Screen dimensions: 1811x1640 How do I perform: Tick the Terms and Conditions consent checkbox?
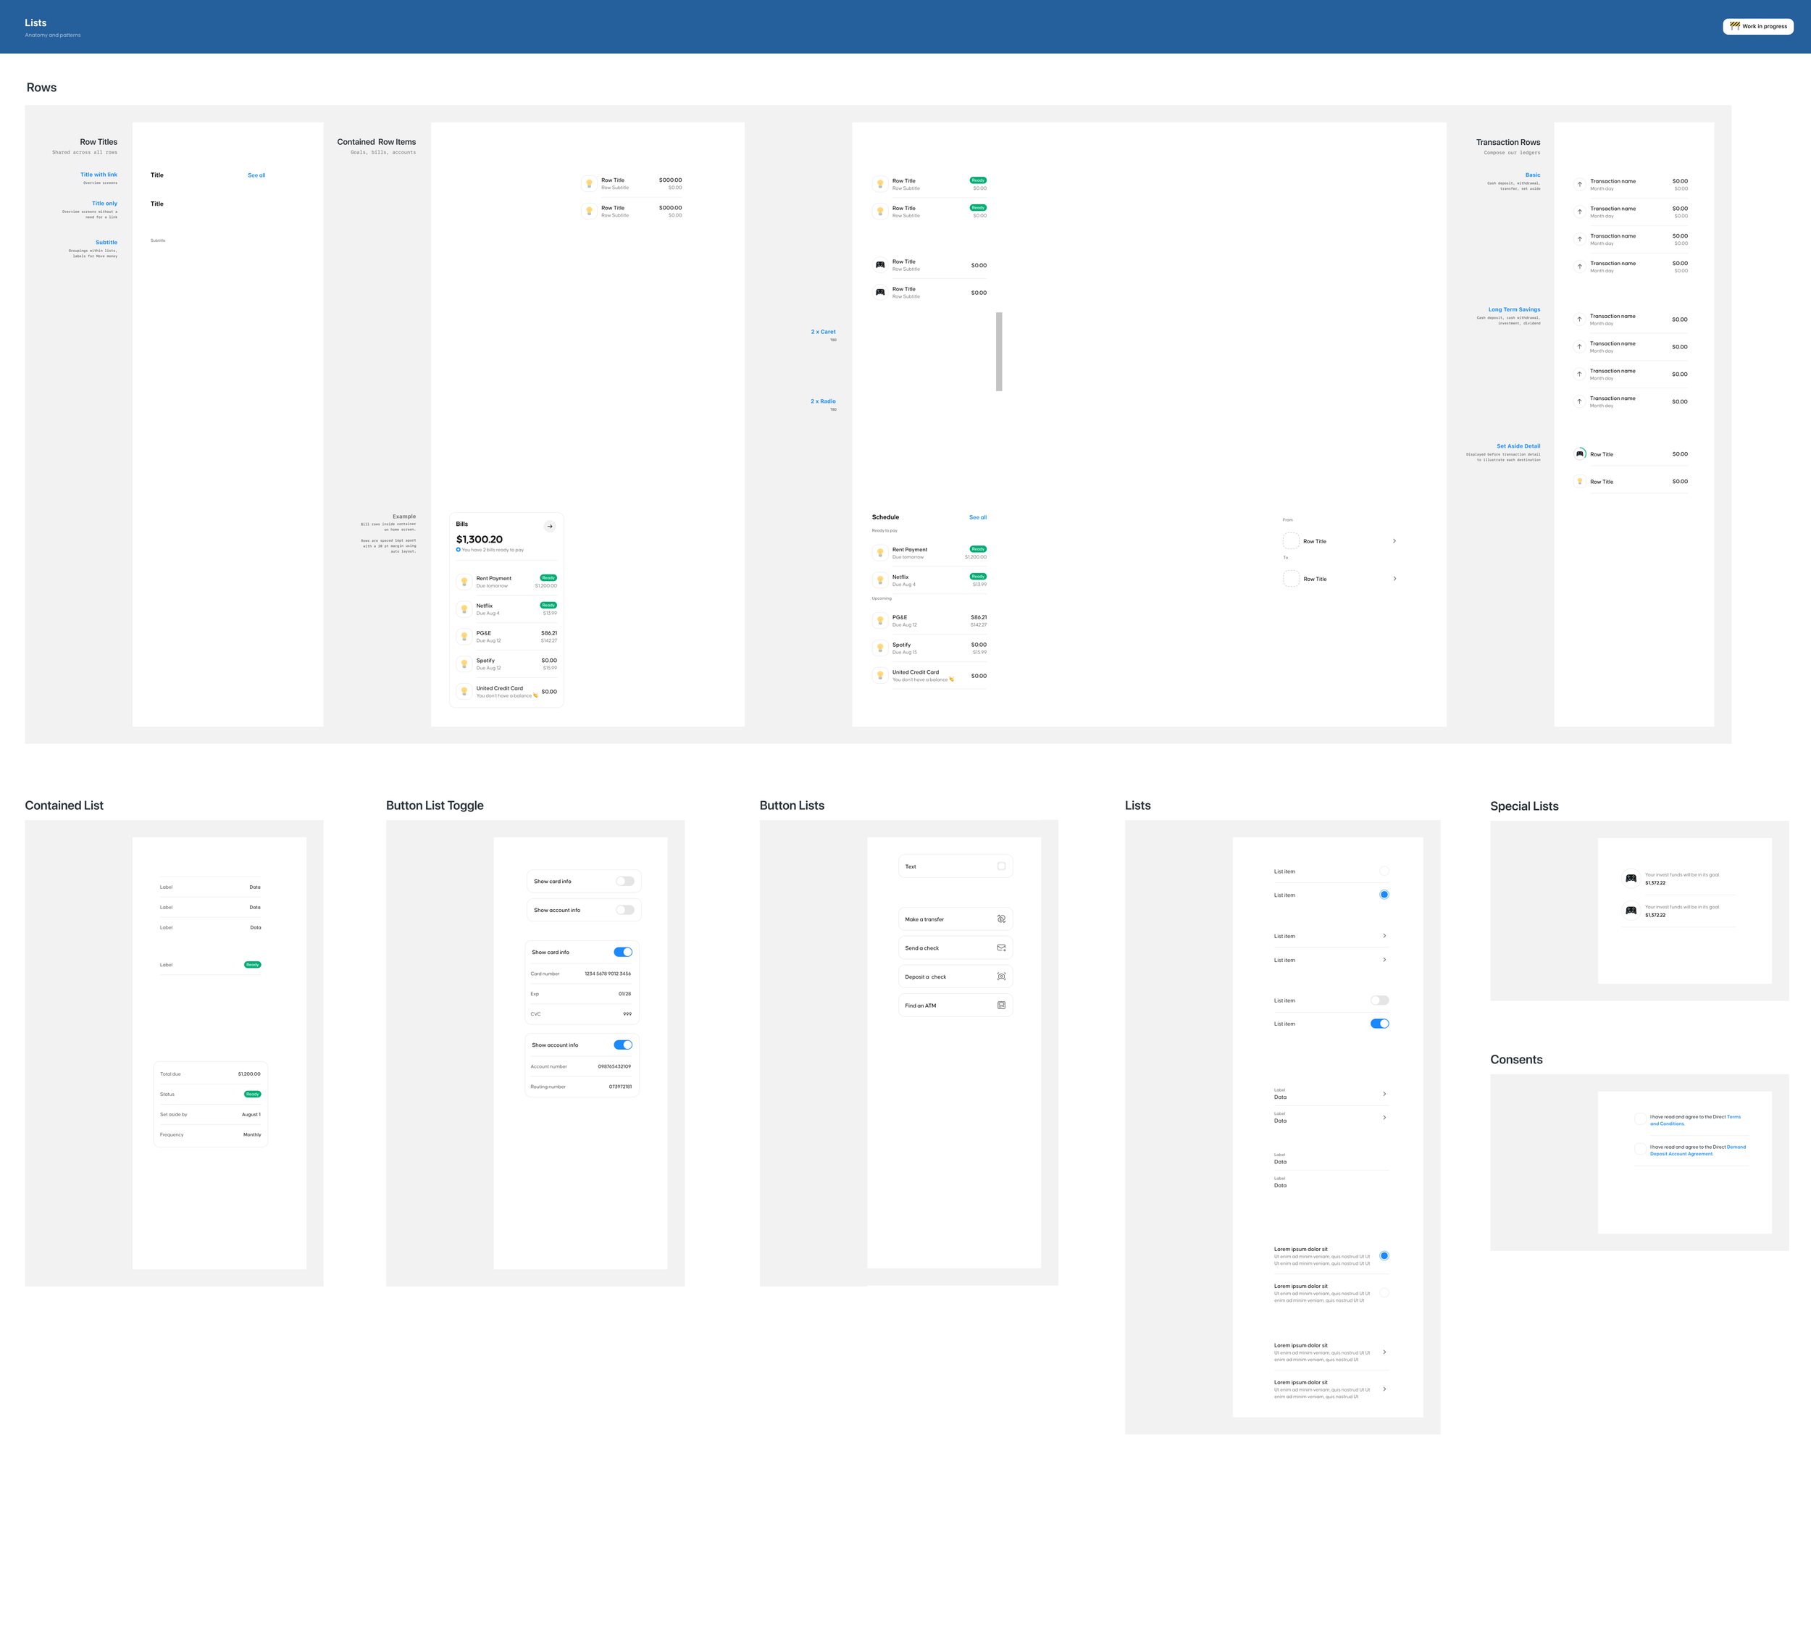coord(1640,1119)
